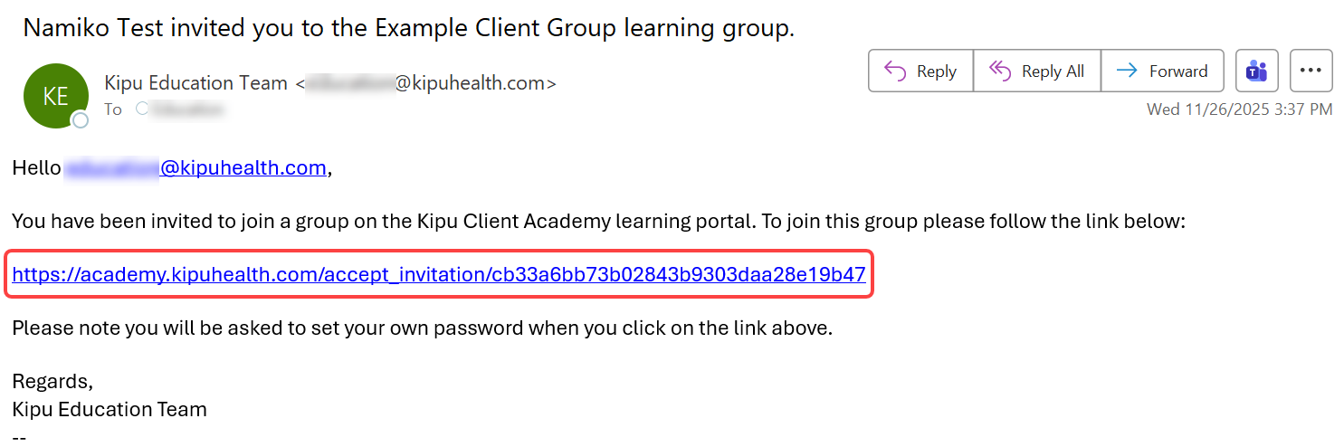
Task: Click the "Please note" password sentence
Action: 422,328
